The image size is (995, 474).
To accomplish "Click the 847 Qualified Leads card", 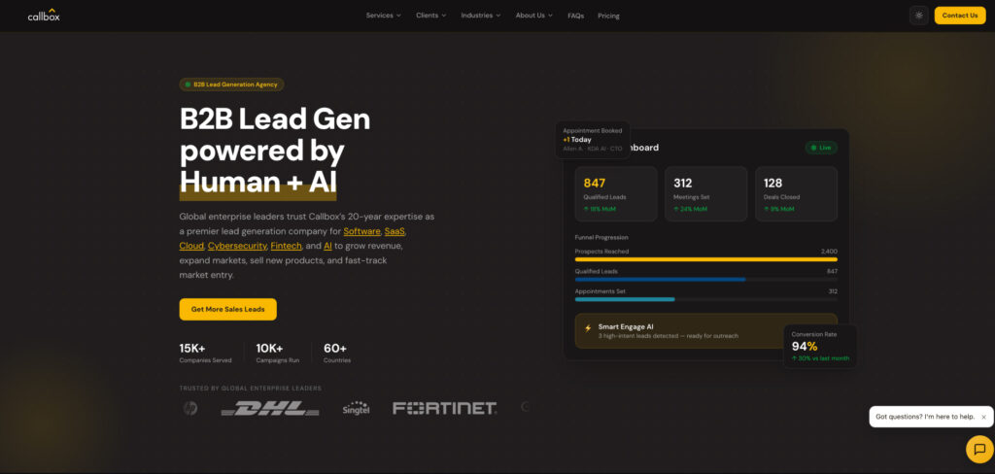I will tap(615, 193).
